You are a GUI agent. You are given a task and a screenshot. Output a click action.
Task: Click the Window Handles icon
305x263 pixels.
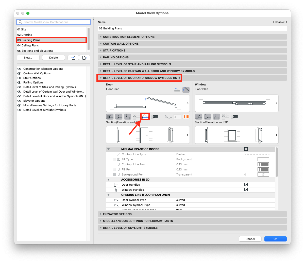click(116, 190)
